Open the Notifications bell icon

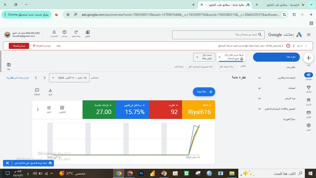coord(54,32)
